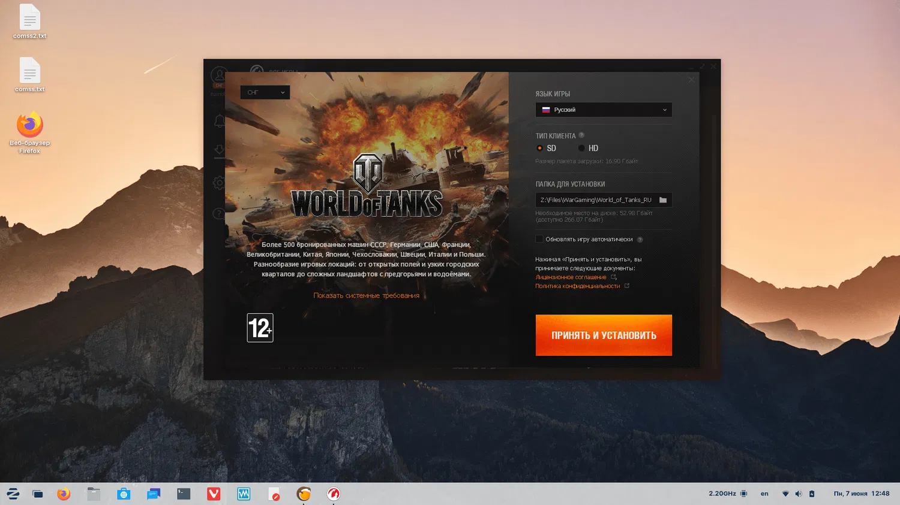Open settings gear in launcher sidebar
The height and width of the screenshot is (505, 900).
coord(219,183)
